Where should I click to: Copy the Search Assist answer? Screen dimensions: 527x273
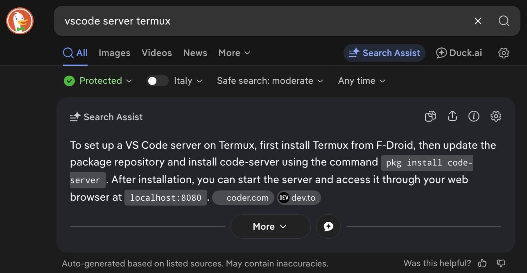coord(430,116)
